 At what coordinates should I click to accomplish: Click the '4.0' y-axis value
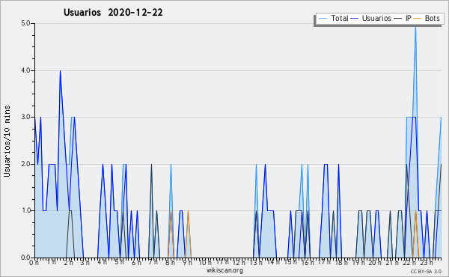pos(25,70)
